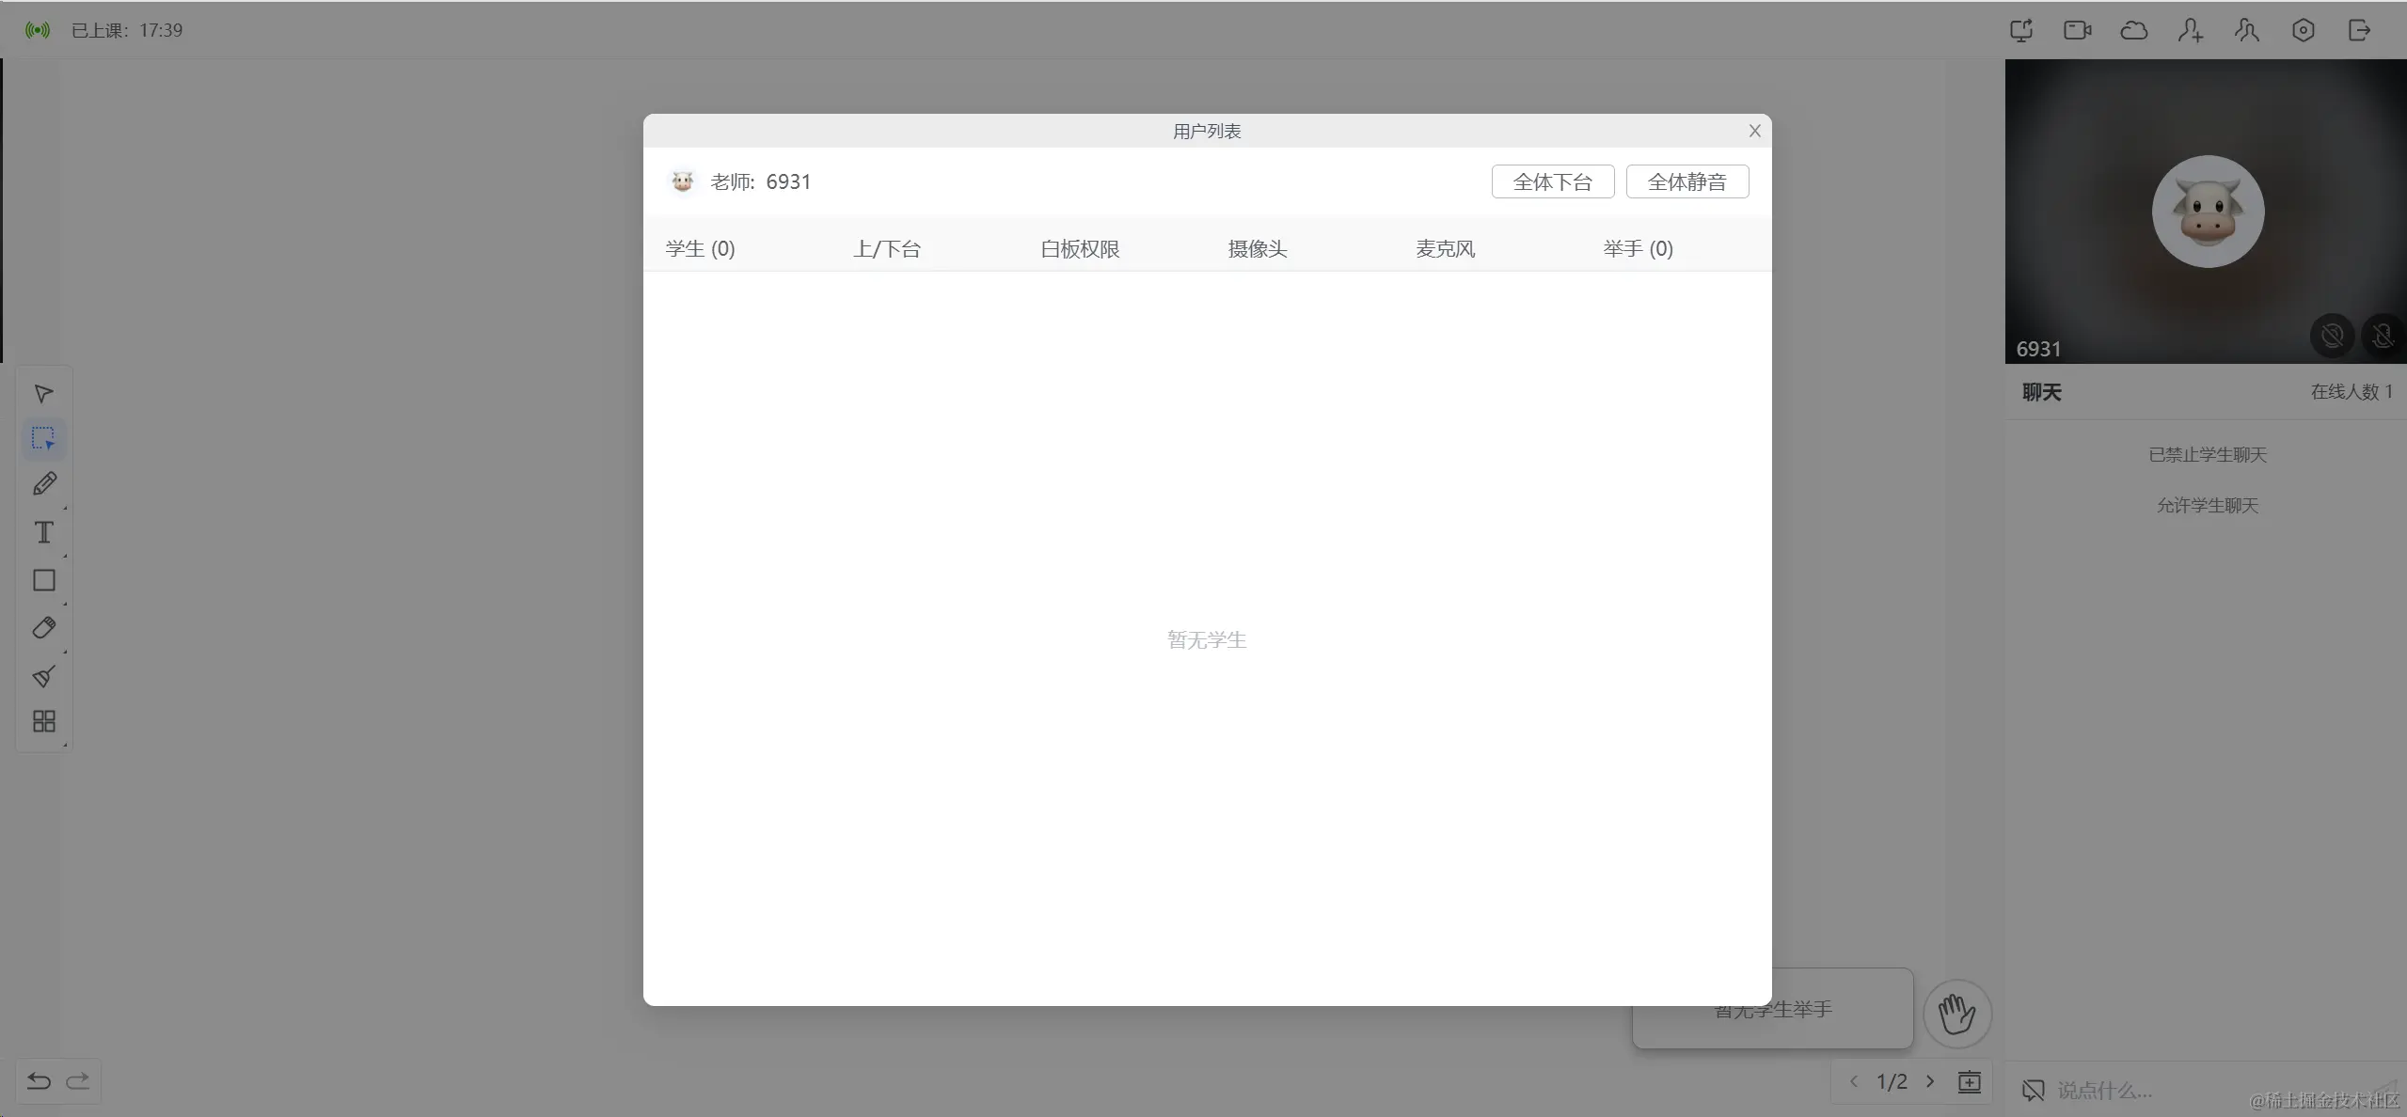
Task: Switch to the 麦克风 tab in user list
Action: (1445, 248)
